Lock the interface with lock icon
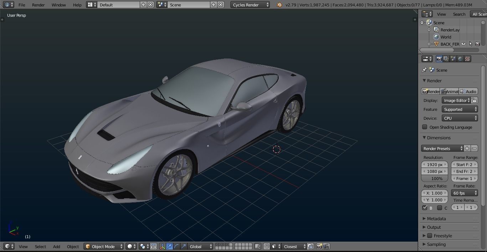487x252 pixels. point(474,100)
